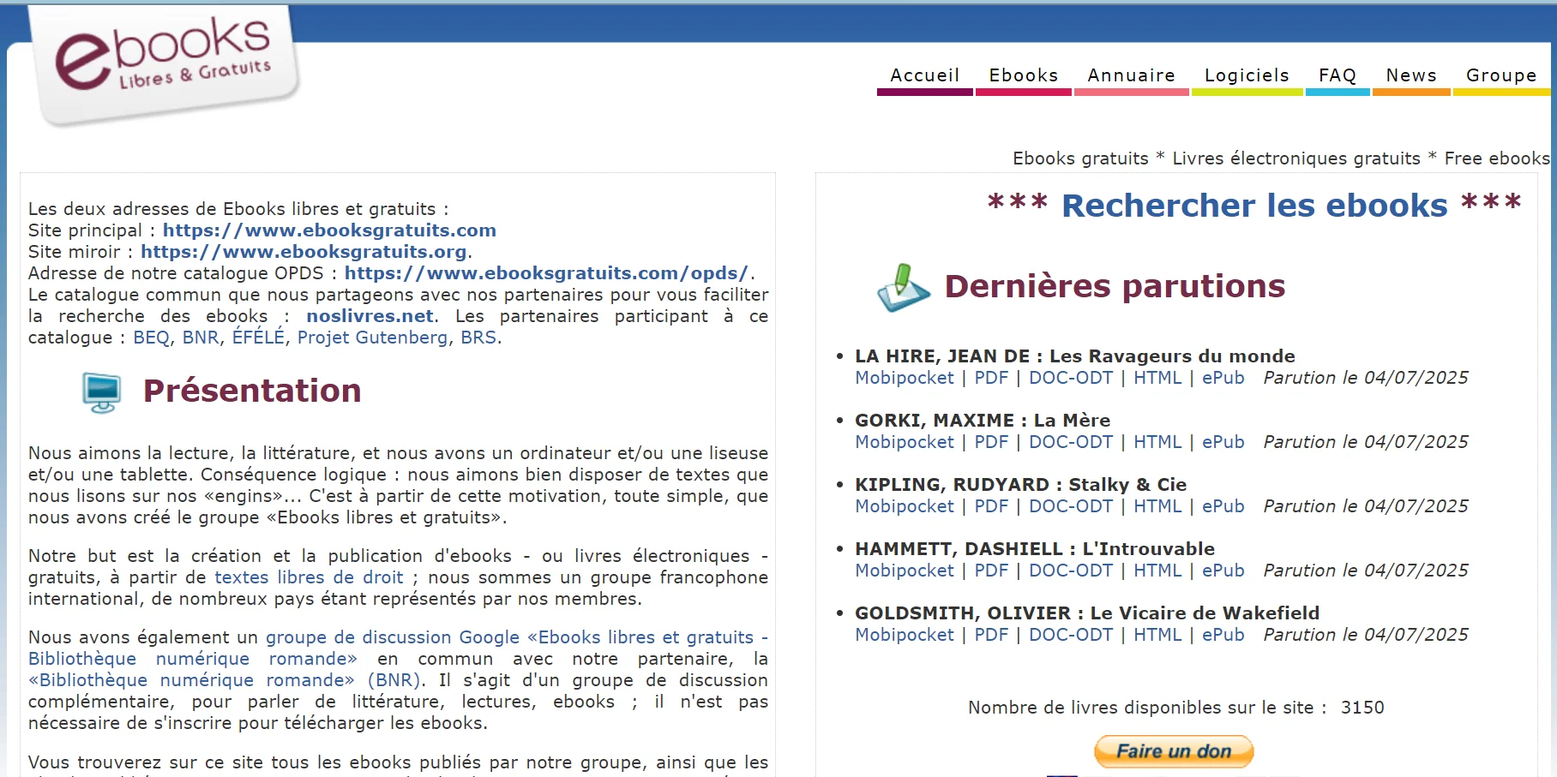
Task: Get DOC-ODT of Les Ravageurs du monde
Action: (x=1071, y=378)
